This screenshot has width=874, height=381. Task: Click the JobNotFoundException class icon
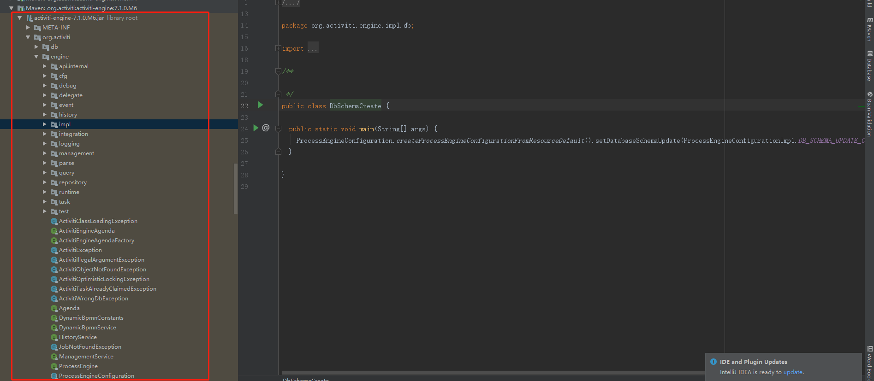[x=54, y=347]
